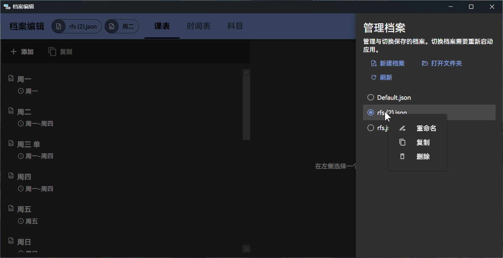Screen dimensions: 503x258
Task: Select the Default.json radio button
Action: [371, 97]
